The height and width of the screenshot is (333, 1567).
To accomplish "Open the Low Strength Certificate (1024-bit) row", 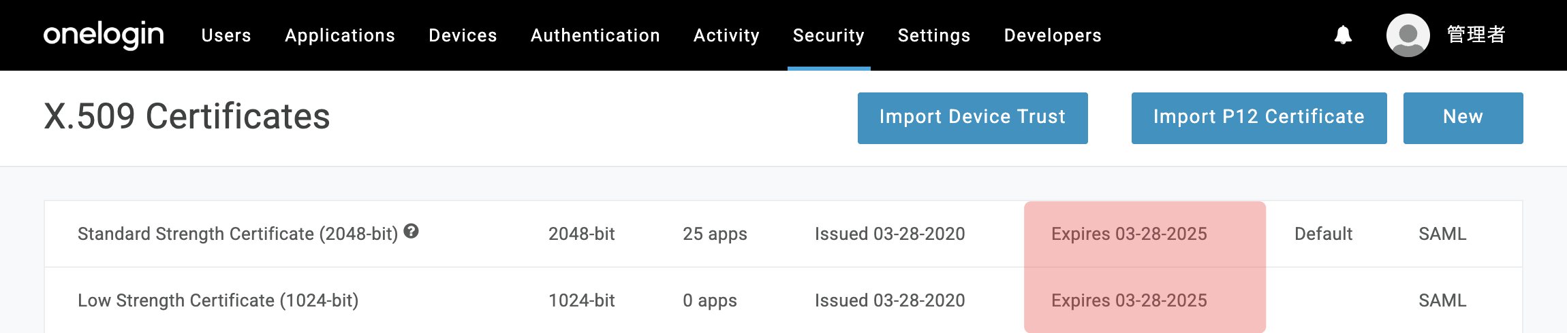I will tap(783, 300).
